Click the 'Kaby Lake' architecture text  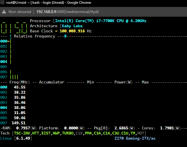72,26
